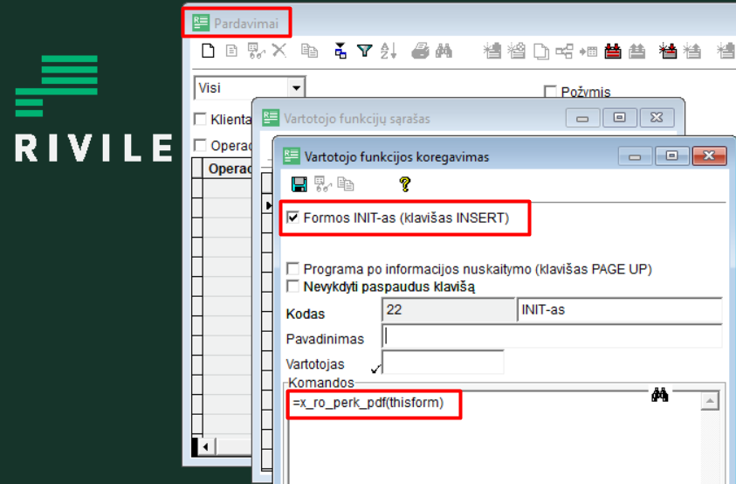
Task: Enable Programa po informacijos nuskaitymo checkbox
Action: coord(293,269)
